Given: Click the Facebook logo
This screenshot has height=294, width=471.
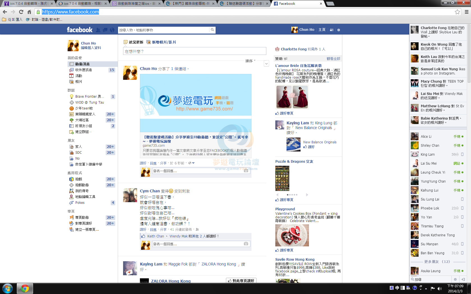Looking at the screenshot, I should point(80,30).
